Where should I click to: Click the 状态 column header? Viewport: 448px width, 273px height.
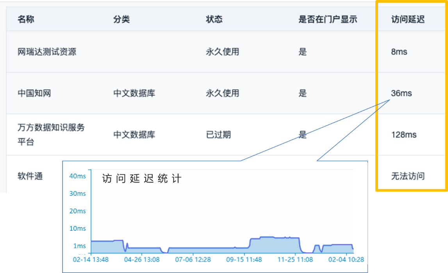point(214,19)
